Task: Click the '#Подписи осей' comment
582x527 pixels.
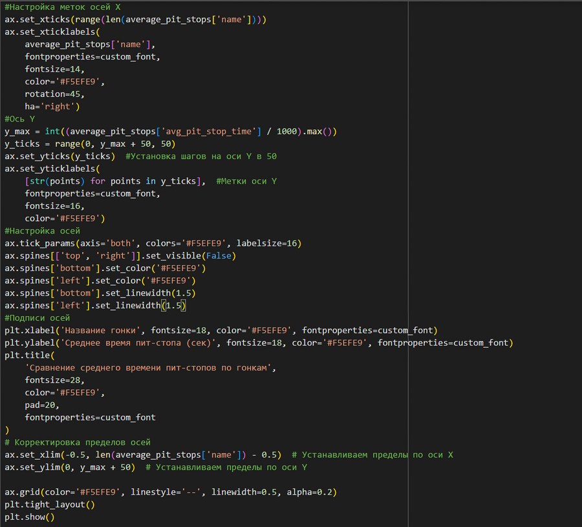Action: pos(37,317)
